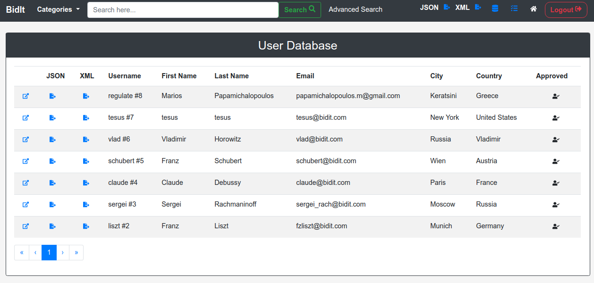Open Advanced Search
Viewport: 594px width, 283px height.
pyautogui.click(x=356, y=9)
